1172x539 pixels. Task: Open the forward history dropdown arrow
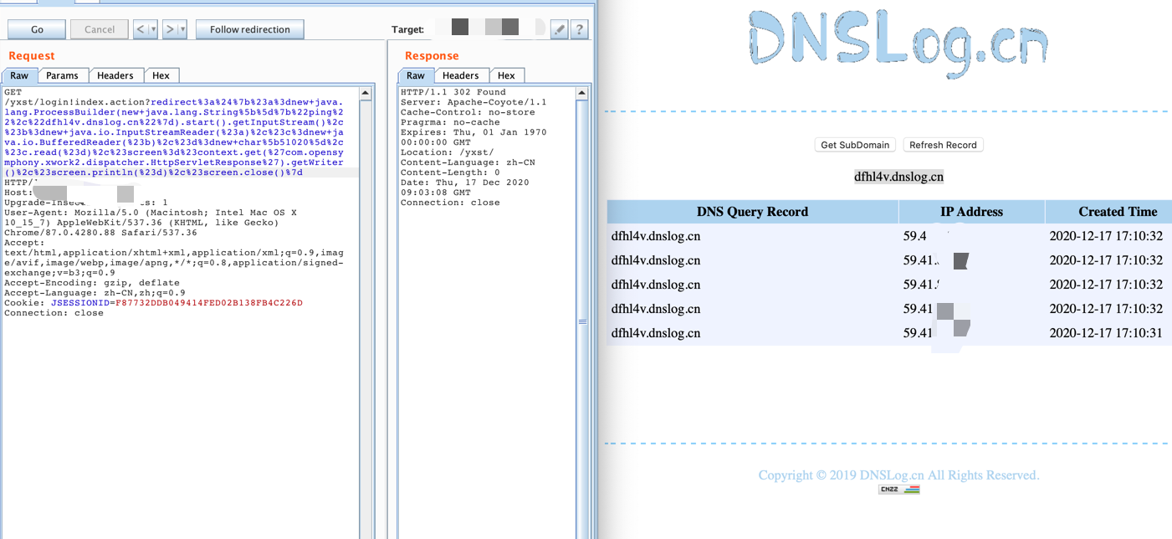(183, 29)
